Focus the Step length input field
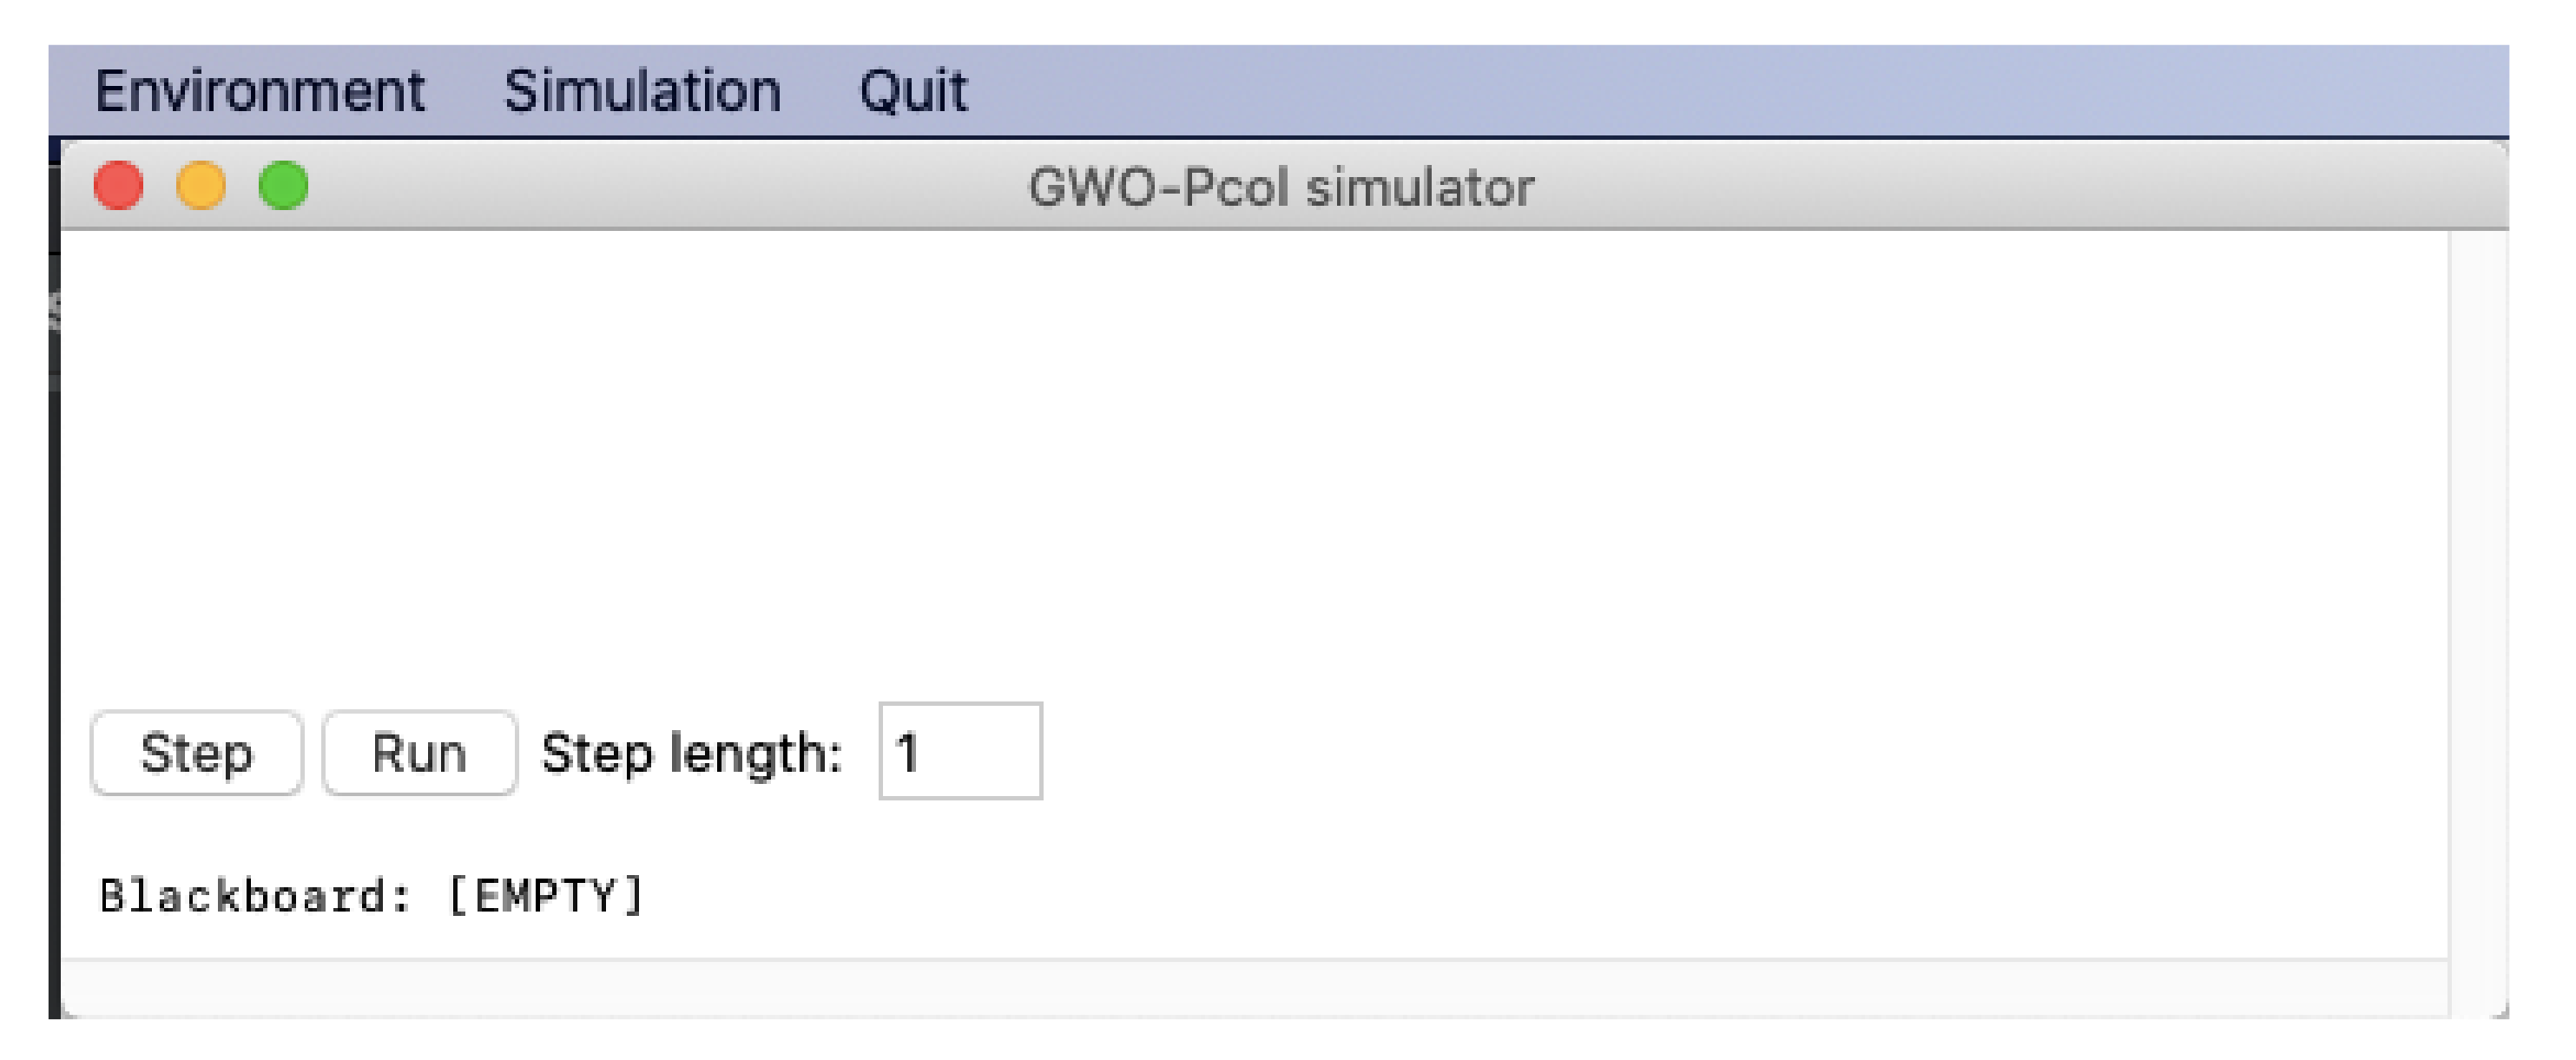 pos(960,752)
